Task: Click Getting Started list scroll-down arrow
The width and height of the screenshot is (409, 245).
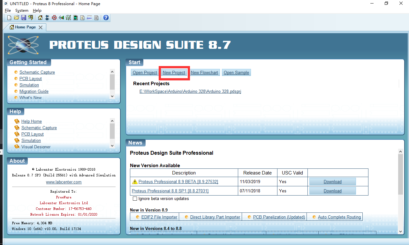Action: point(112,96)
